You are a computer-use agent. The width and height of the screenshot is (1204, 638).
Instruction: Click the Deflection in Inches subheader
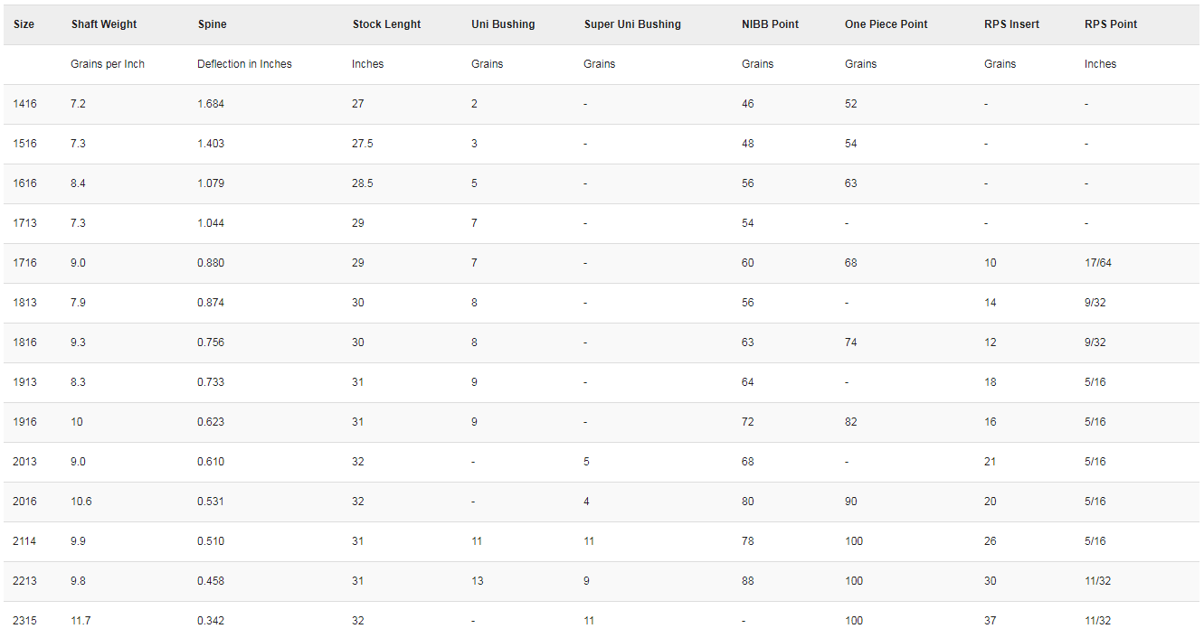pos(244,64)
